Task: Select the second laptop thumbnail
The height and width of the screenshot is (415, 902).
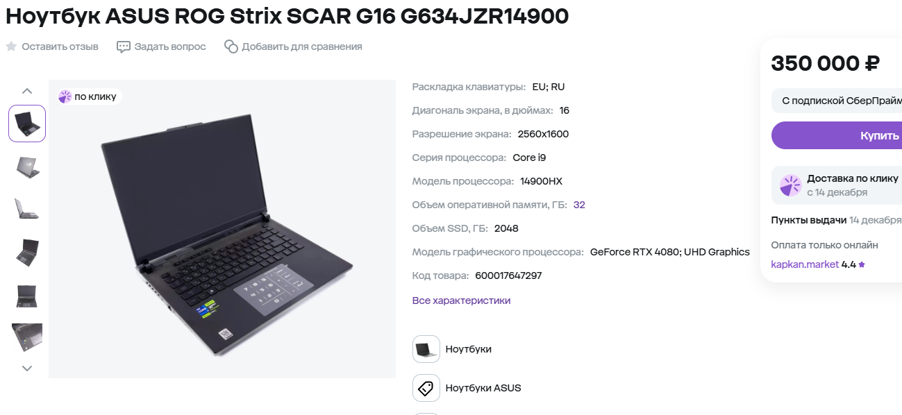Action: [x=27, y=167]
